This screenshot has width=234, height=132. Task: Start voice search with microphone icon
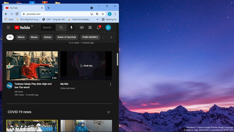coord(71,27)
